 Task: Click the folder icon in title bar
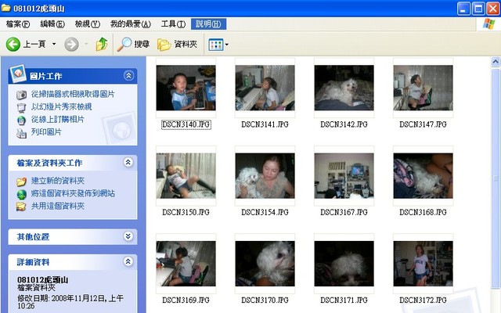[5, 8]
